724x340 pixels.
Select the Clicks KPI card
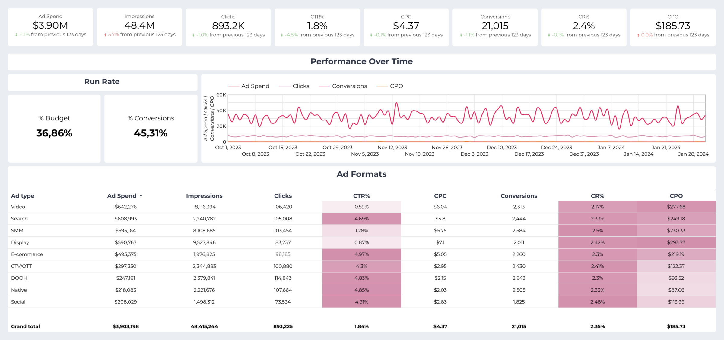[x=228, y=27]
